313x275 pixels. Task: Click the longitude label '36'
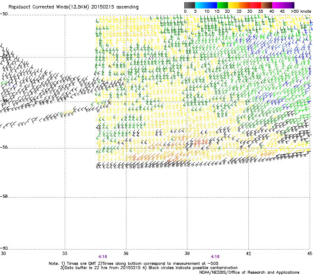coord(126,253)
